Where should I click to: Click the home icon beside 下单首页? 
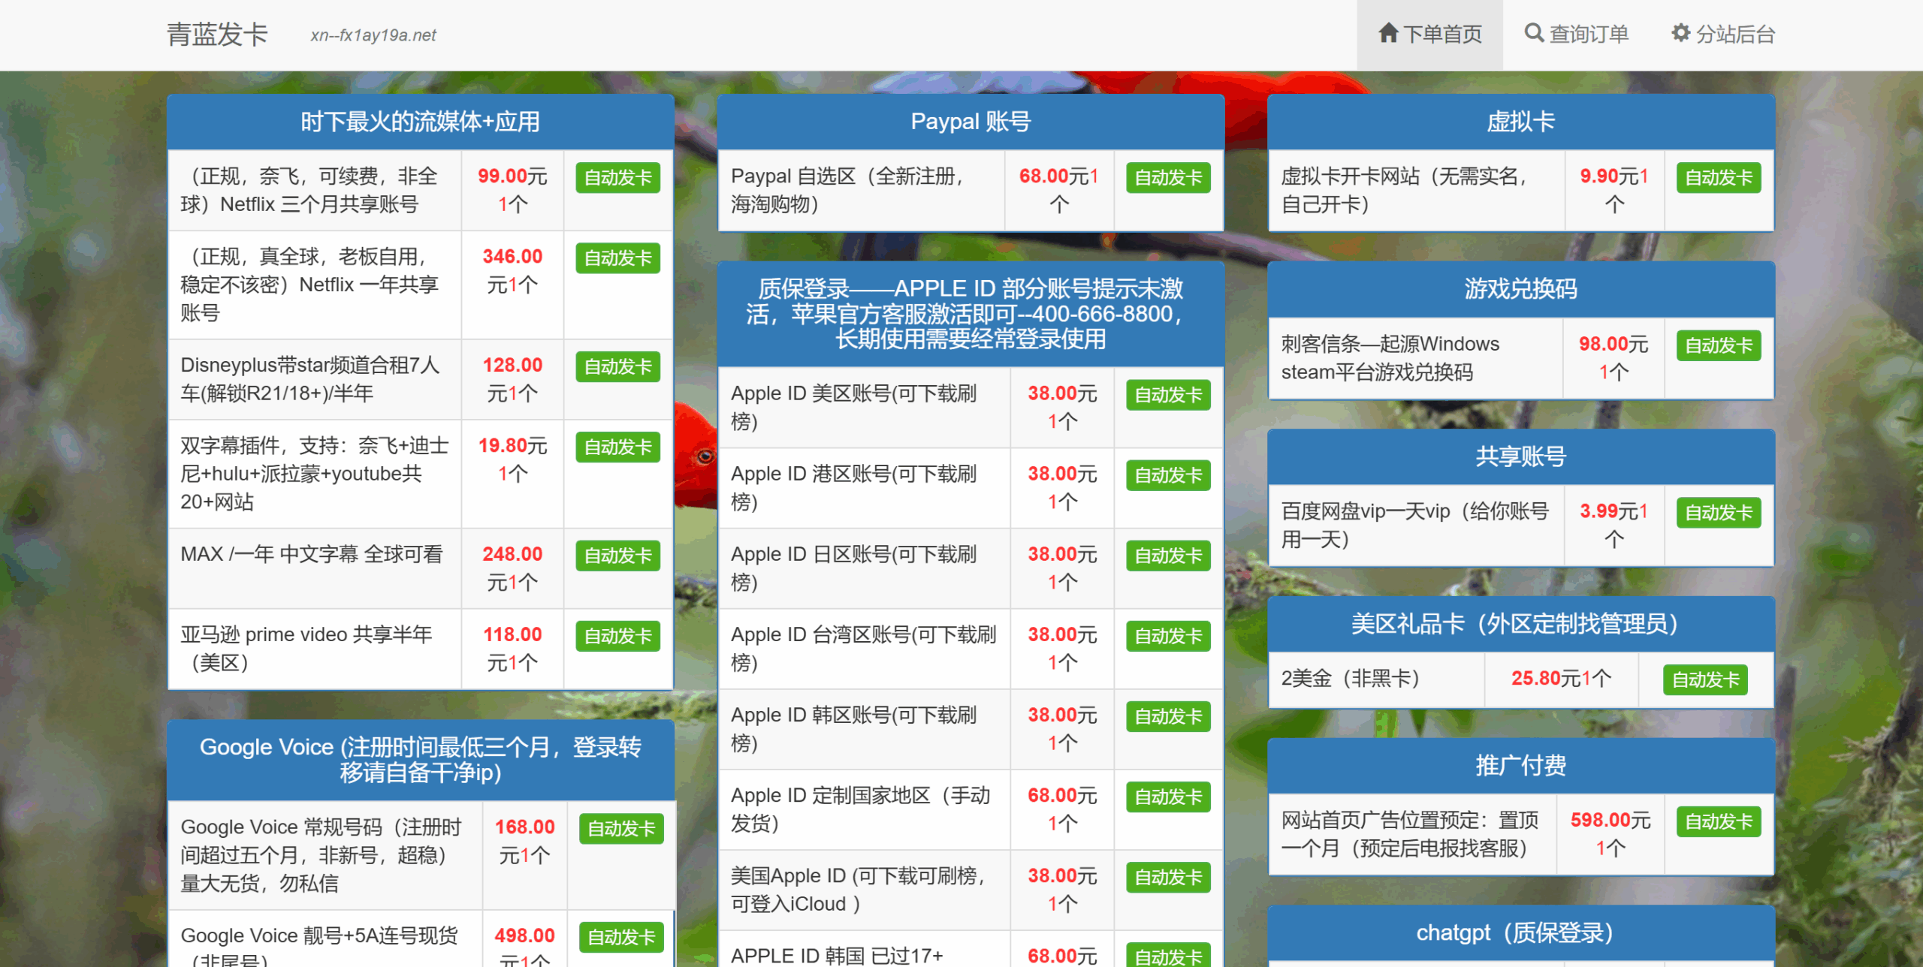coord(1388,34)
